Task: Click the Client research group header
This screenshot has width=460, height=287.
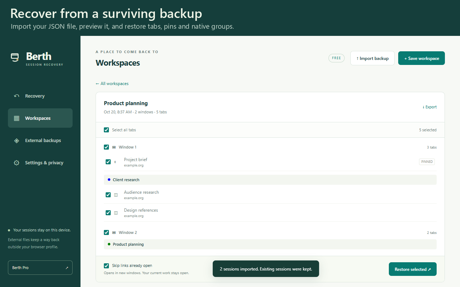Action: point(270,180)
